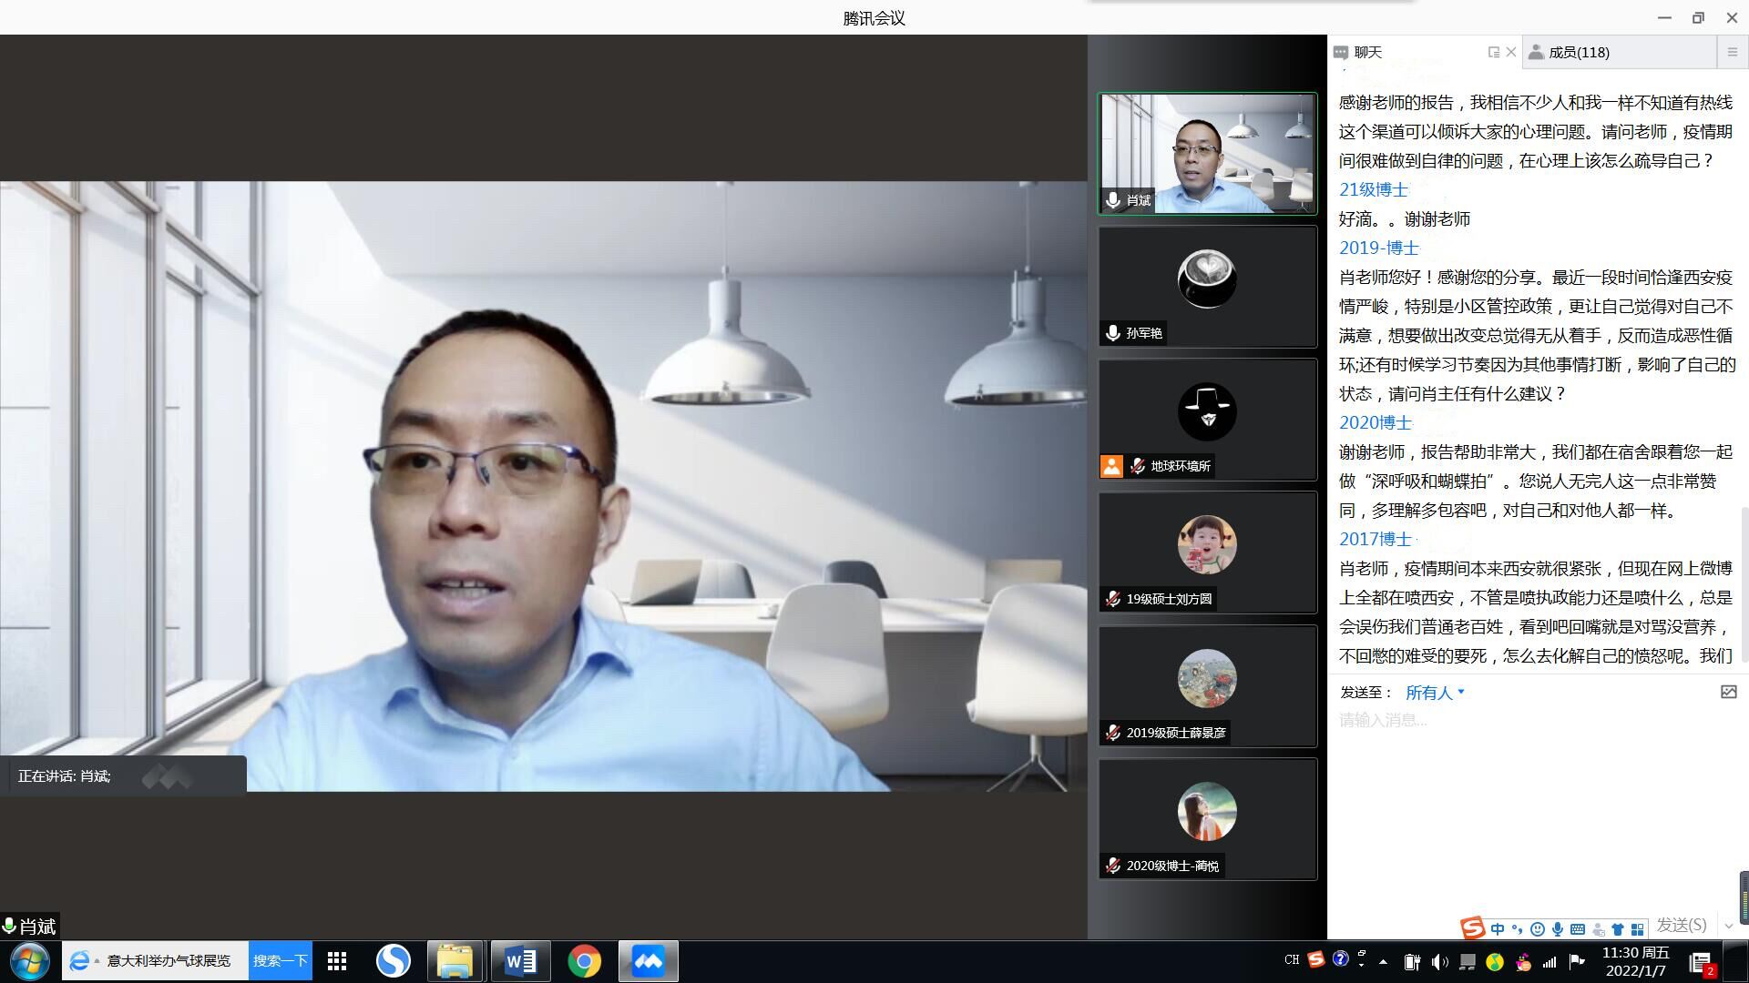
Task: Switch to the 成员(118) tab
Action: 1579,52
